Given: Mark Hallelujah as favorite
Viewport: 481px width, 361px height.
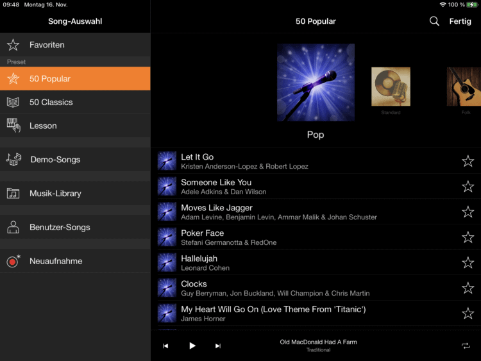Looking at the screenshot, I should [x=468, y=263].
